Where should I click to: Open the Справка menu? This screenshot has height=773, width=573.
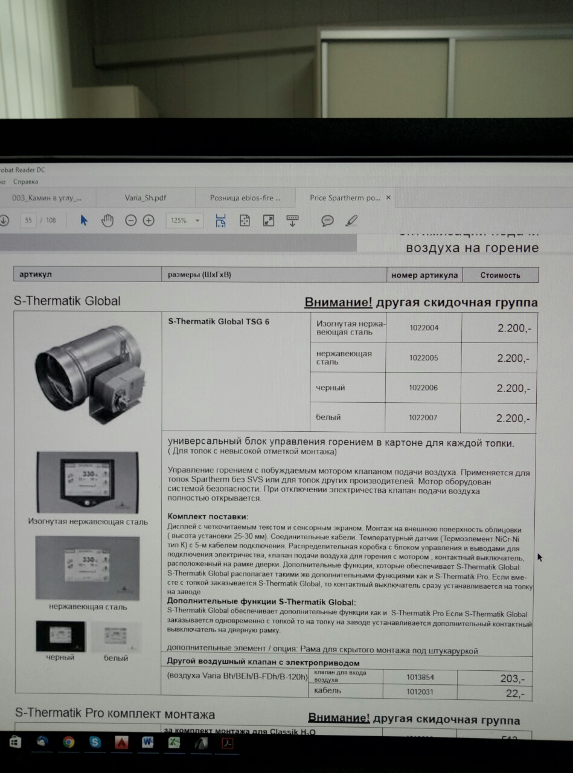[25, 181]
